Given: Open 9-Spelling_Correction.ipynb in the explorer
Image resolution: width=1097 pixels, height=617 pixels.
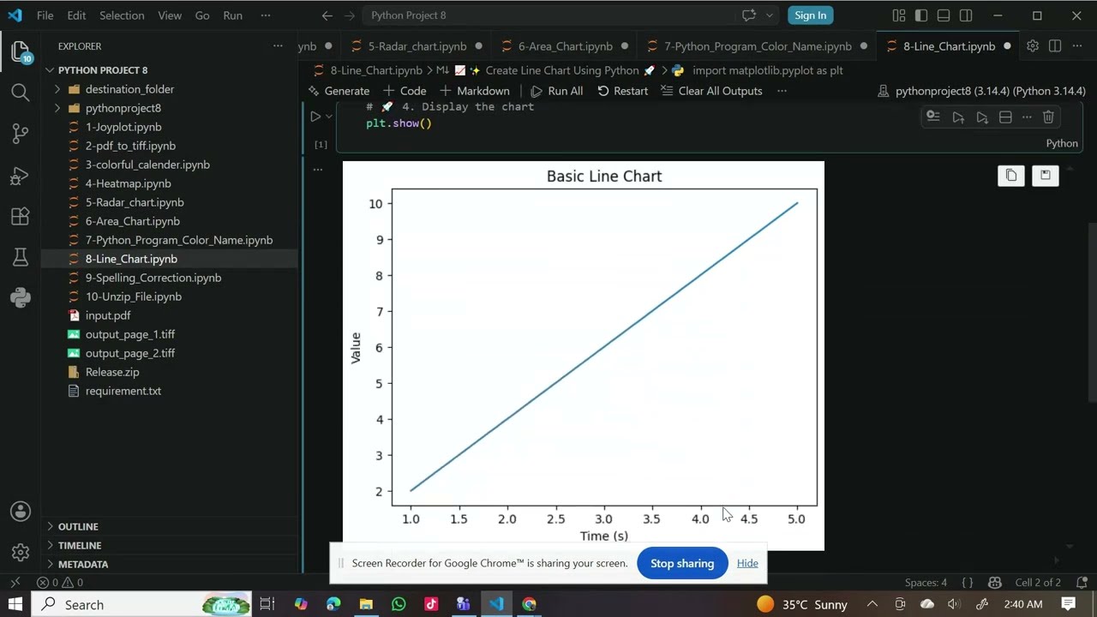Looking at the screenshot, I should point(153,278).
